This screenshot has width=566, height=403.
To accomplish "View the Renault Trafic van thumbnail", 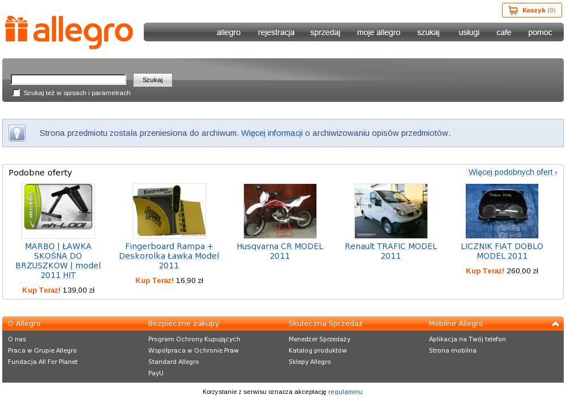I will click(x=391, y=211).
